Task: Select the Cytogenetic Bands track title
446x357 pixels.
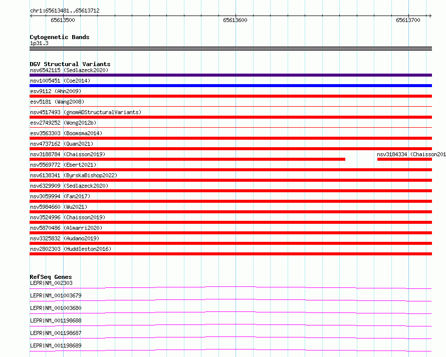Action: point(60,37)
